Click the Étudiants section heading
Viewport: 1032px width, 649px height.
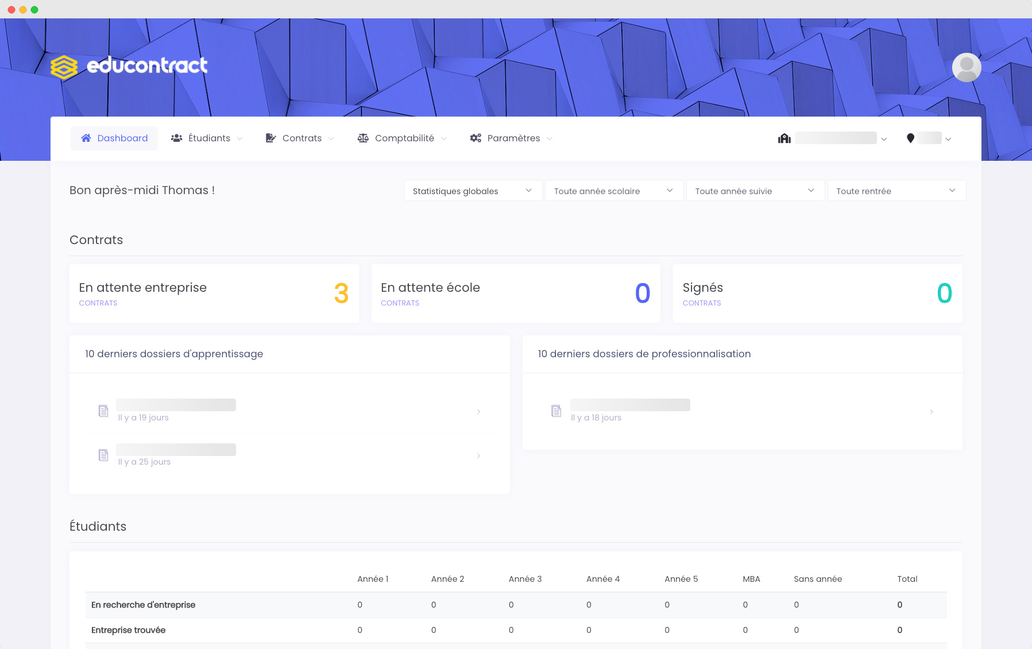98,527
